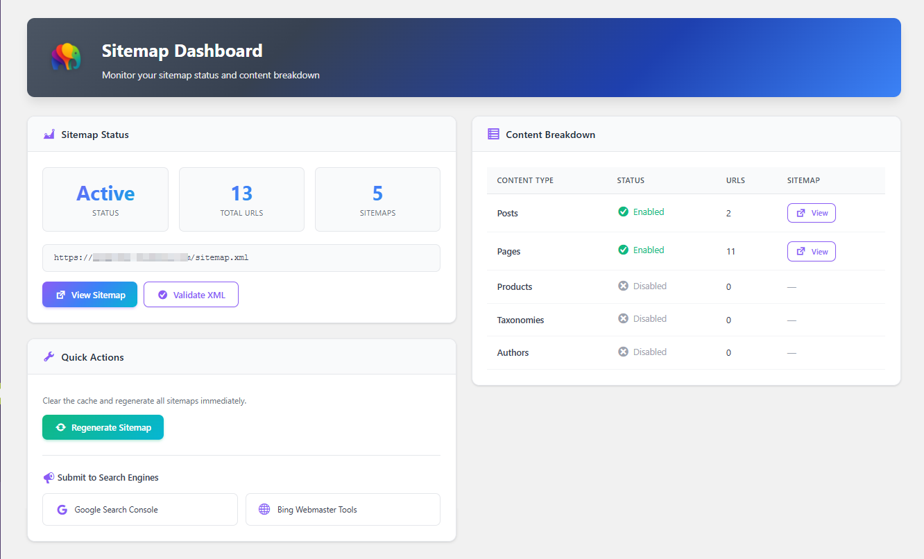This screenshot has width=924, height=559.
Task: Select the sitemap.xml URL field
Action: 241,257
